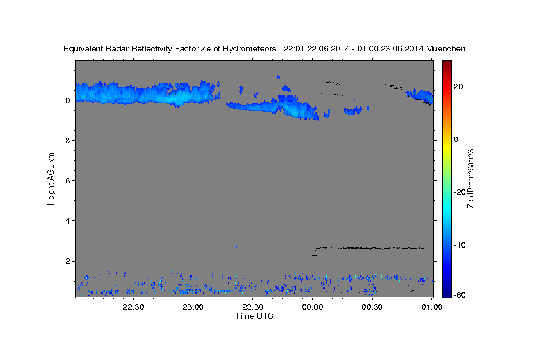Click the colorbar label -20
Screen dimensions: 536x357
[460, 192]
